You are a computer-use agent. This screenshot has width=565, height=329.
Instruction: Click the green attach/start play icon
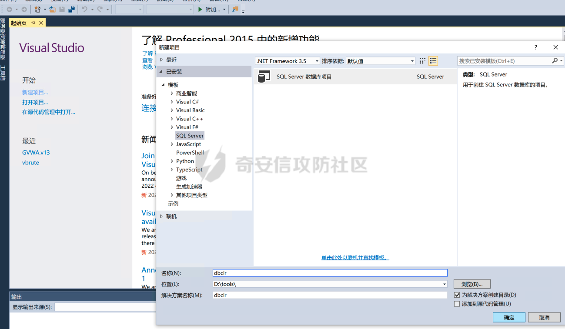[200, 9]
